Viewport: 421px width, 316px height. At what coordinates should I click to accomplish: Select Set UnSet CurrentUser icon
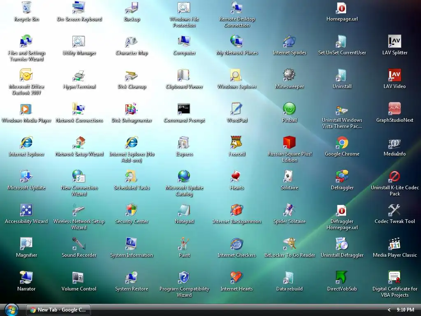tap(342, 41)
